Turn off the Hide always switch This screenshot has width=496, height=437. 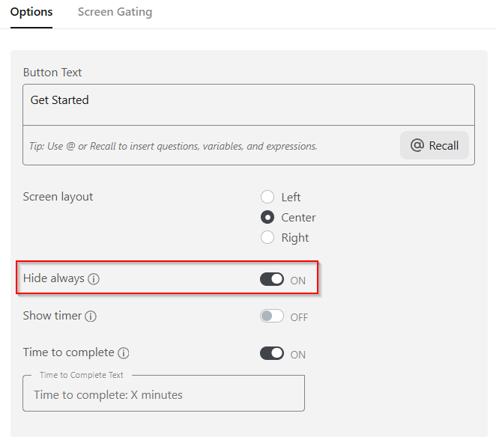[x=272, y=279]
